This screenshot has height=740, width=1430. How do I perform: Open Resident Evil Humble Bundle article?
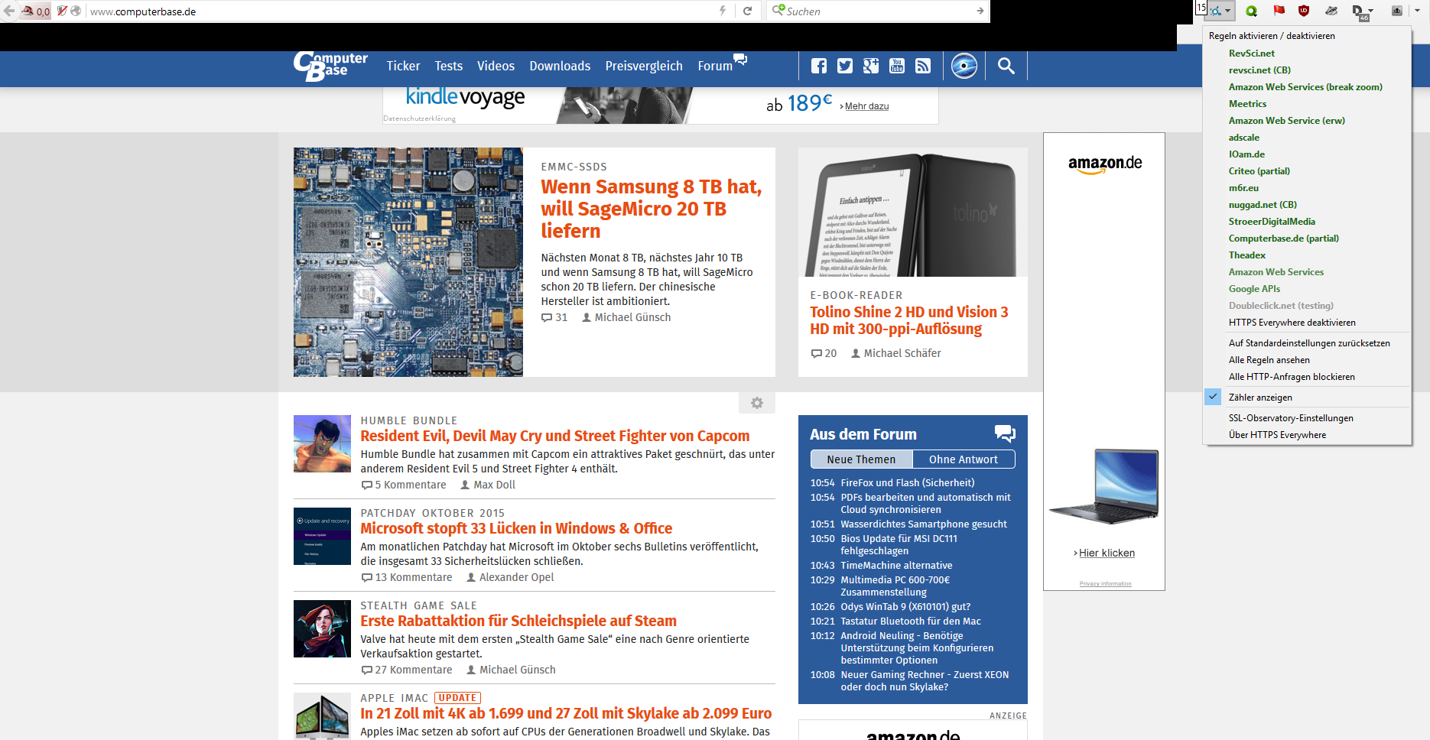coord(554,436)
